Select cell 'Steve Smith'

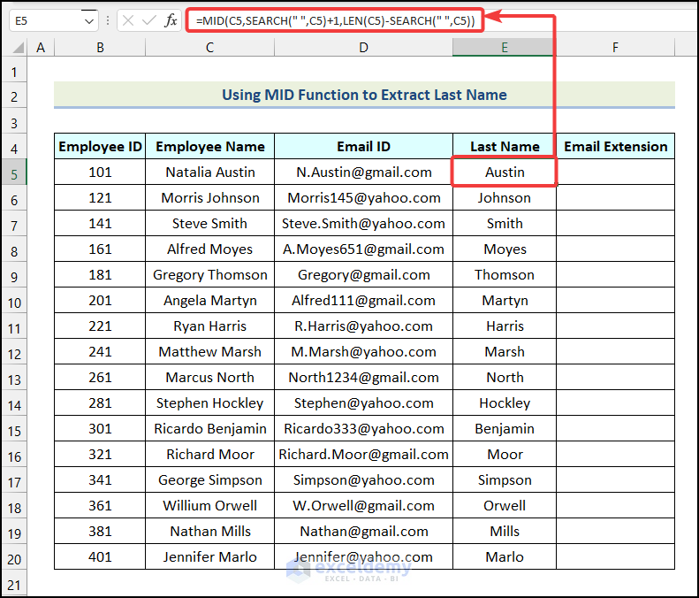[x=209, y=223]
